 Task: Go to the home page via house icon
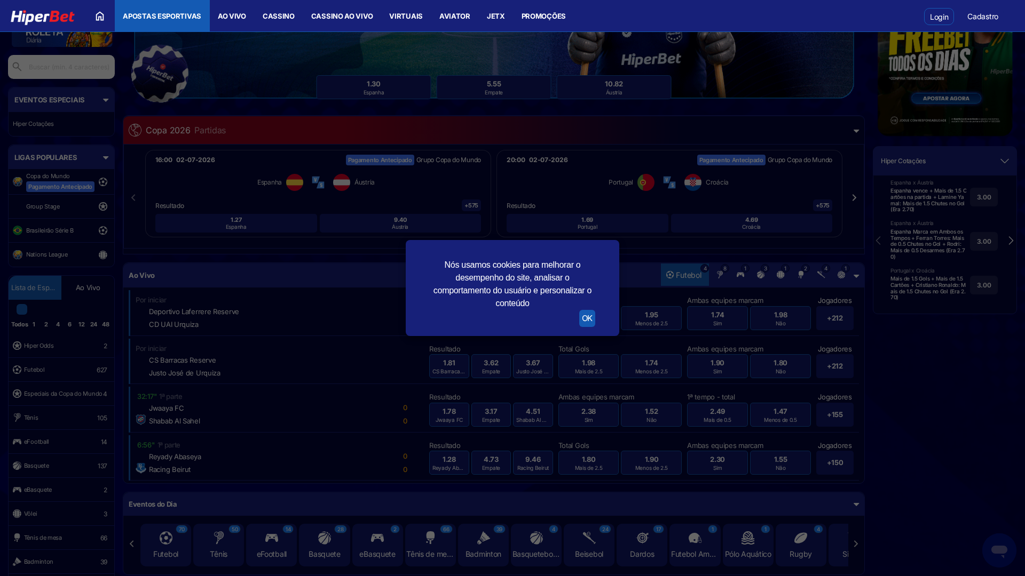100,16
